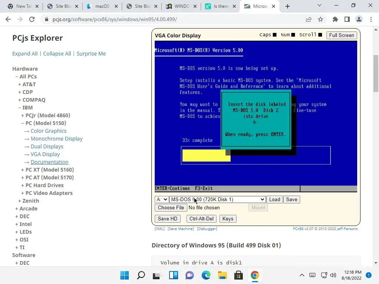This screenshot has height=284, width=379.
Task: Open Microsoft Edge from the taskbar
Action: pos(206,275)
